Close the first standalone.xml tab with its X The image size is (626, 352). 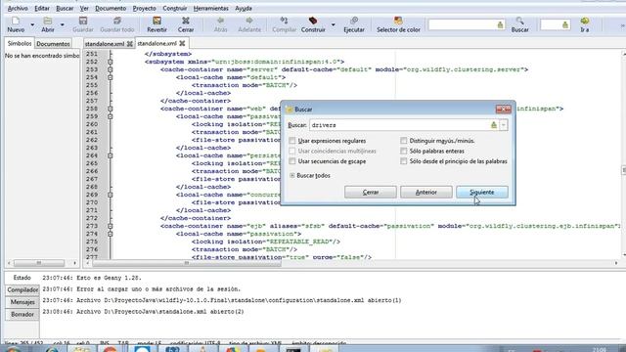click(130, 44)
